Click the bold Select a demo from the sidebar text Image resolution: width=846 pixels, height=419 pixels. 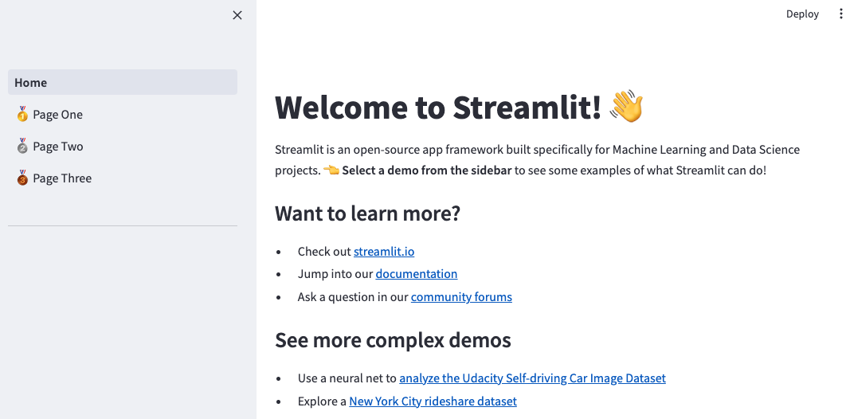click(x=427, y=170)
